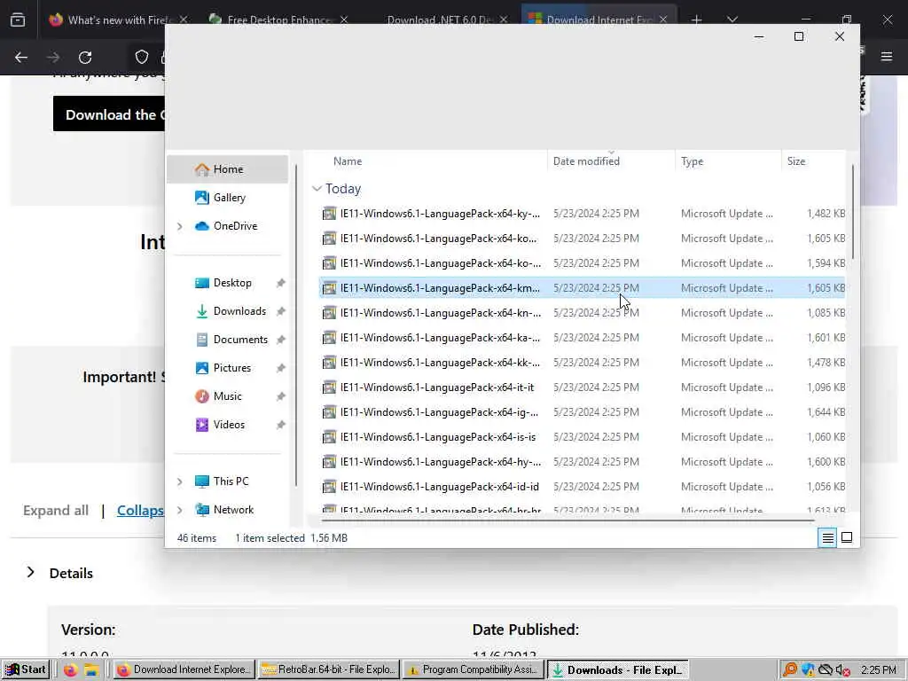This screenshot has width=908, height=681.
Task: Click the Videos icon in sidebar
Action: pos(201,425)
